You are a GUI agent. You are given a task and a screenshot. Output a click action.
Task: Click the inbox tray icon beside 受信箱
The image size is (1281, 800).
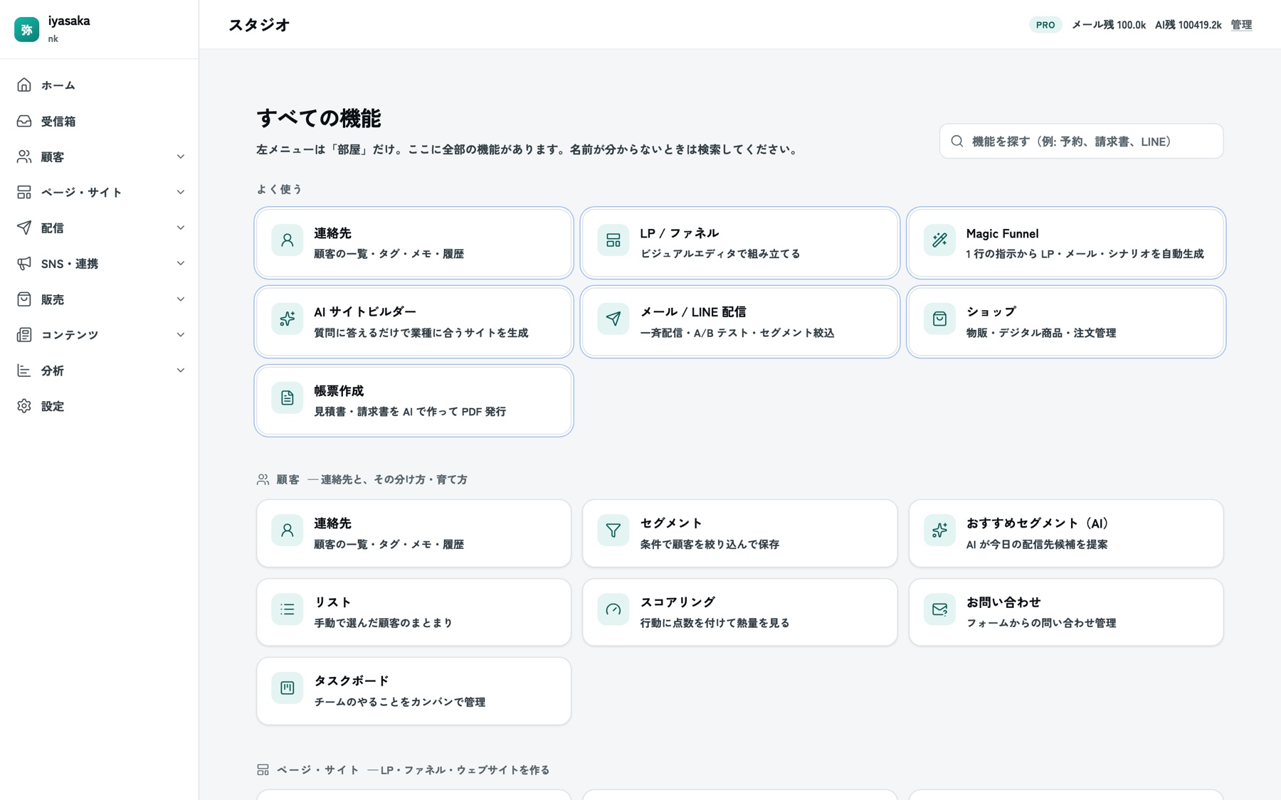(24, 121)
